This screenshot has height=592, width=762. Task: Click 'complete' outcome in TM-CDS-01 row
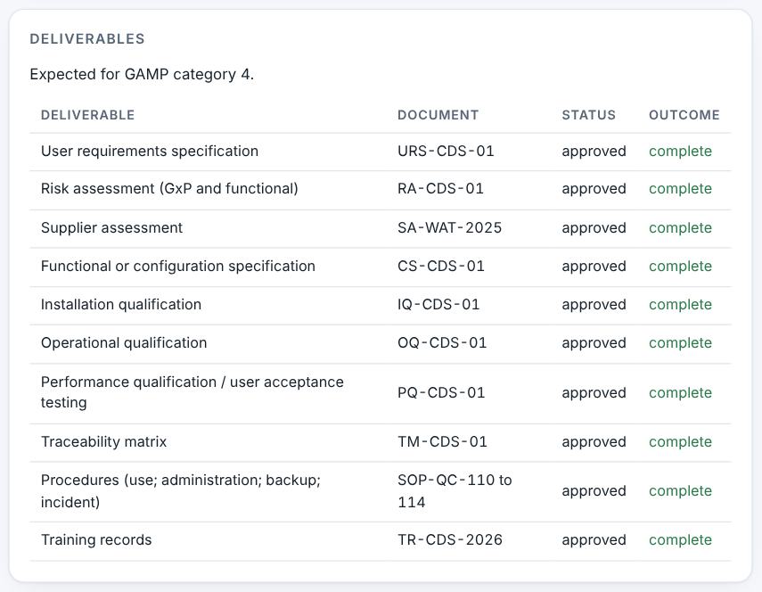(x=680, y=442)
